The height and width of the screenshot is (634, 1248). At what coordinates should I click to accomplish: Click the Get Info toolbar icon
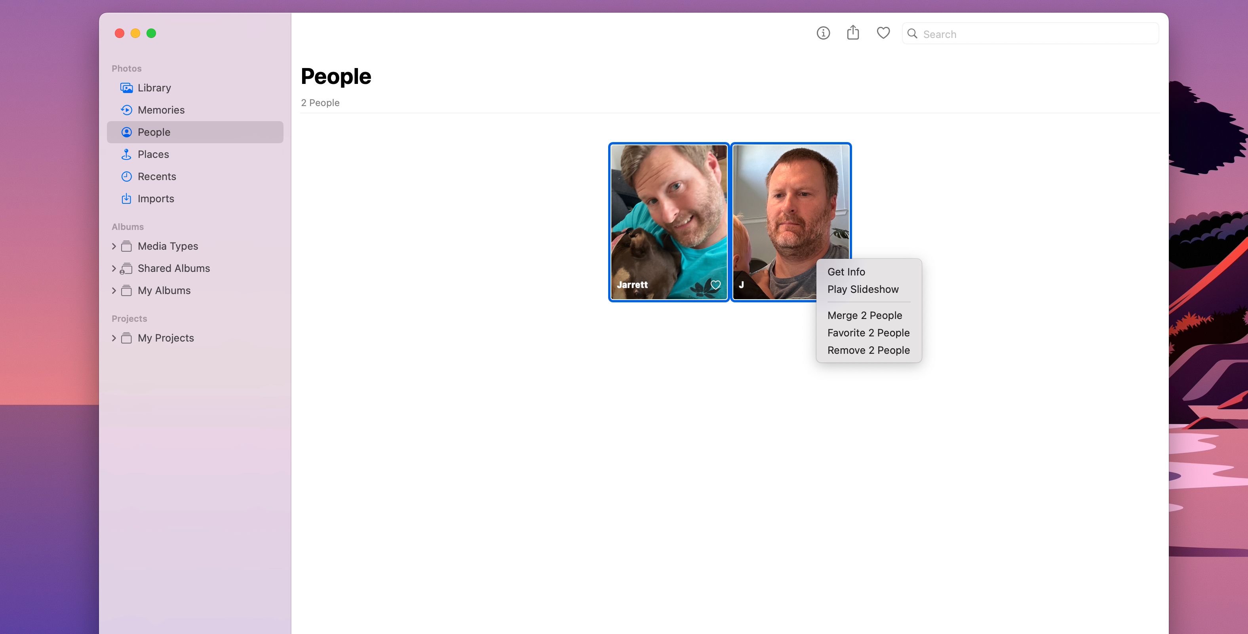823,33
